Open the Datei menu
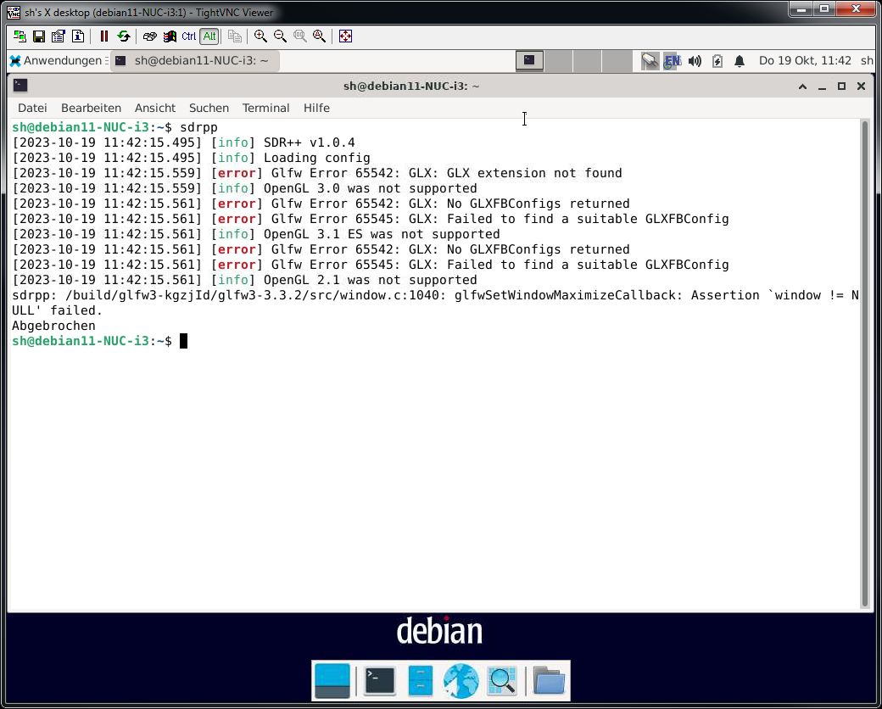Screen dimensions: 882x709 point(32,108)
